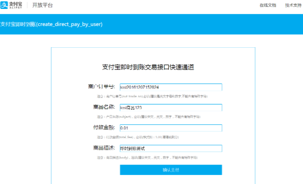Click the body note text

(147, 158)
